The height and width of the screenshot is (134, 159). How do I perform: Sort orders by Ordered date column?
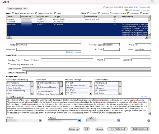click(45, 17)
